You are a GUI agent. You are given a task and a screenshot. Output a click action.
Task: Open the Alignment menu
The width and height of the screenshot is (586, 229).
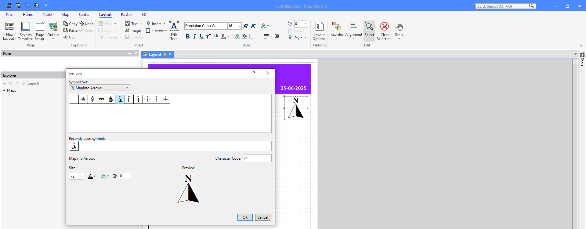pyautogui.click(x=354, y=31)
